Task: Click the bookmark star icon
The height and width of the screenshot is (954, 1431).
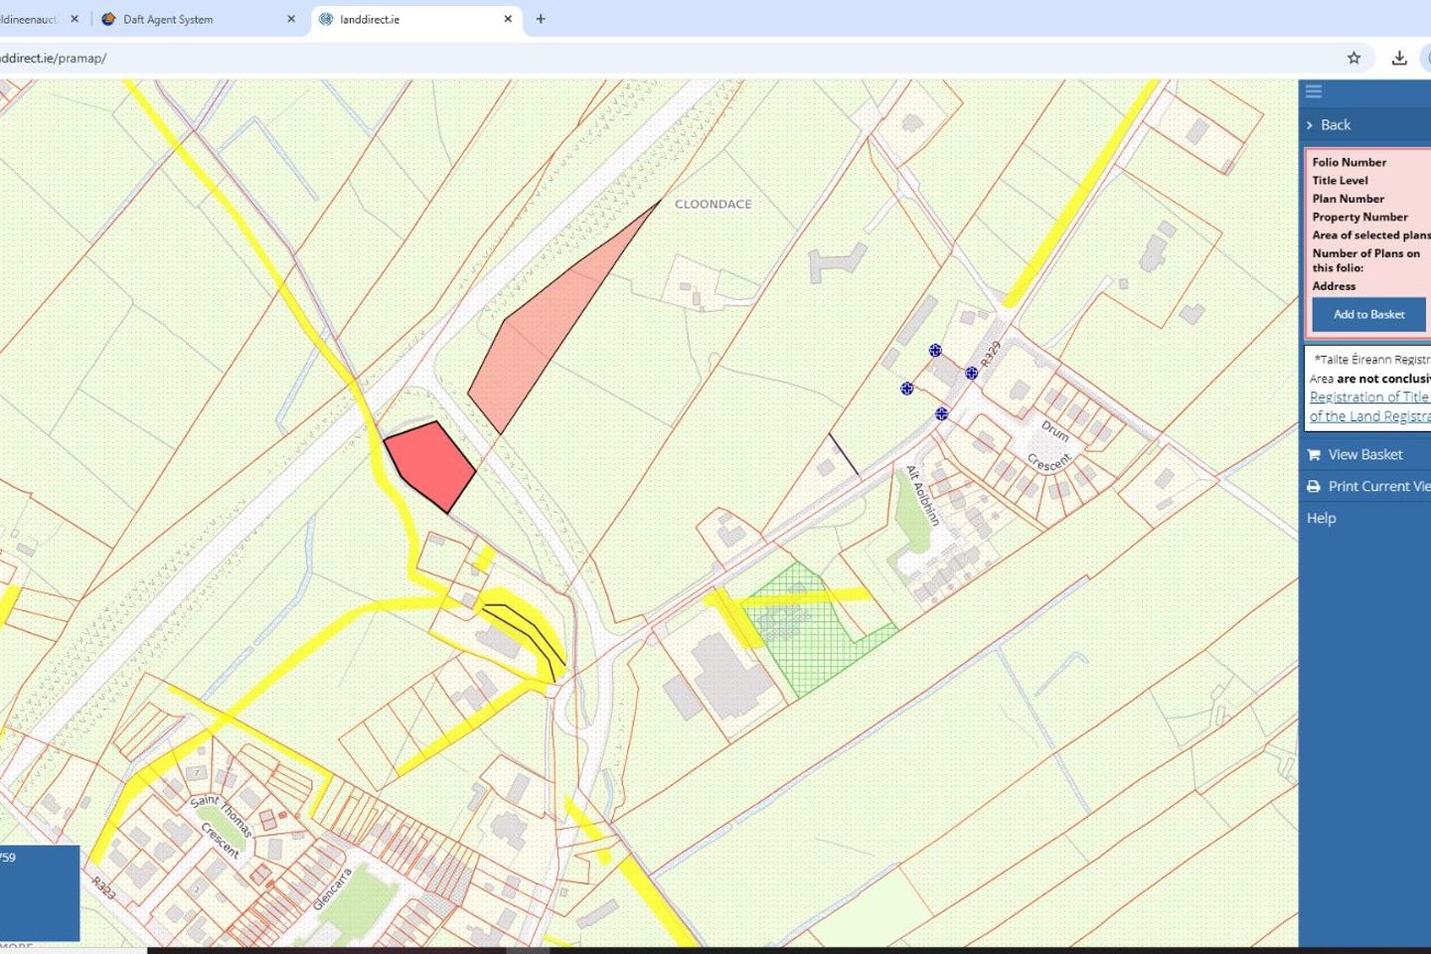Action: (x=1353, y=58)
